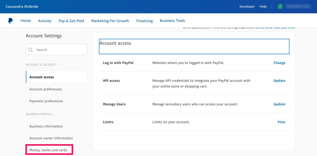Open the Home menu
The height and width of the screenshot is (156, 317).
[x=26, y=21]
